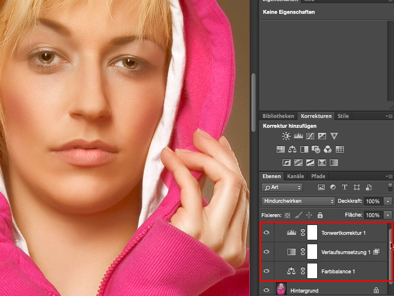Click the lock icon on Hintergrund layer
The image size is (394, 296).
(376, 290)
